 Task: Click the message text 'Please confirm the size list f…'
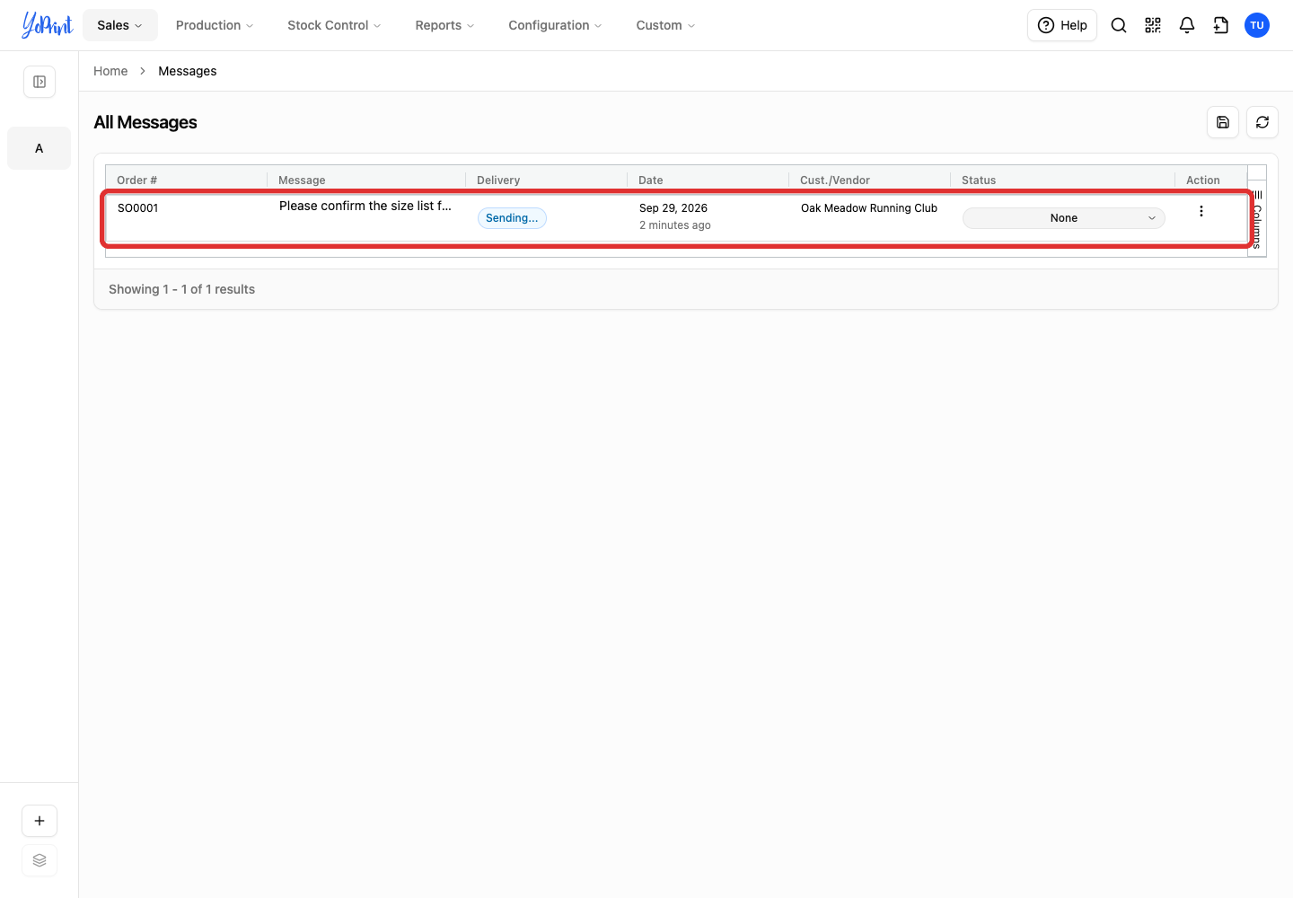click(365, 206)
